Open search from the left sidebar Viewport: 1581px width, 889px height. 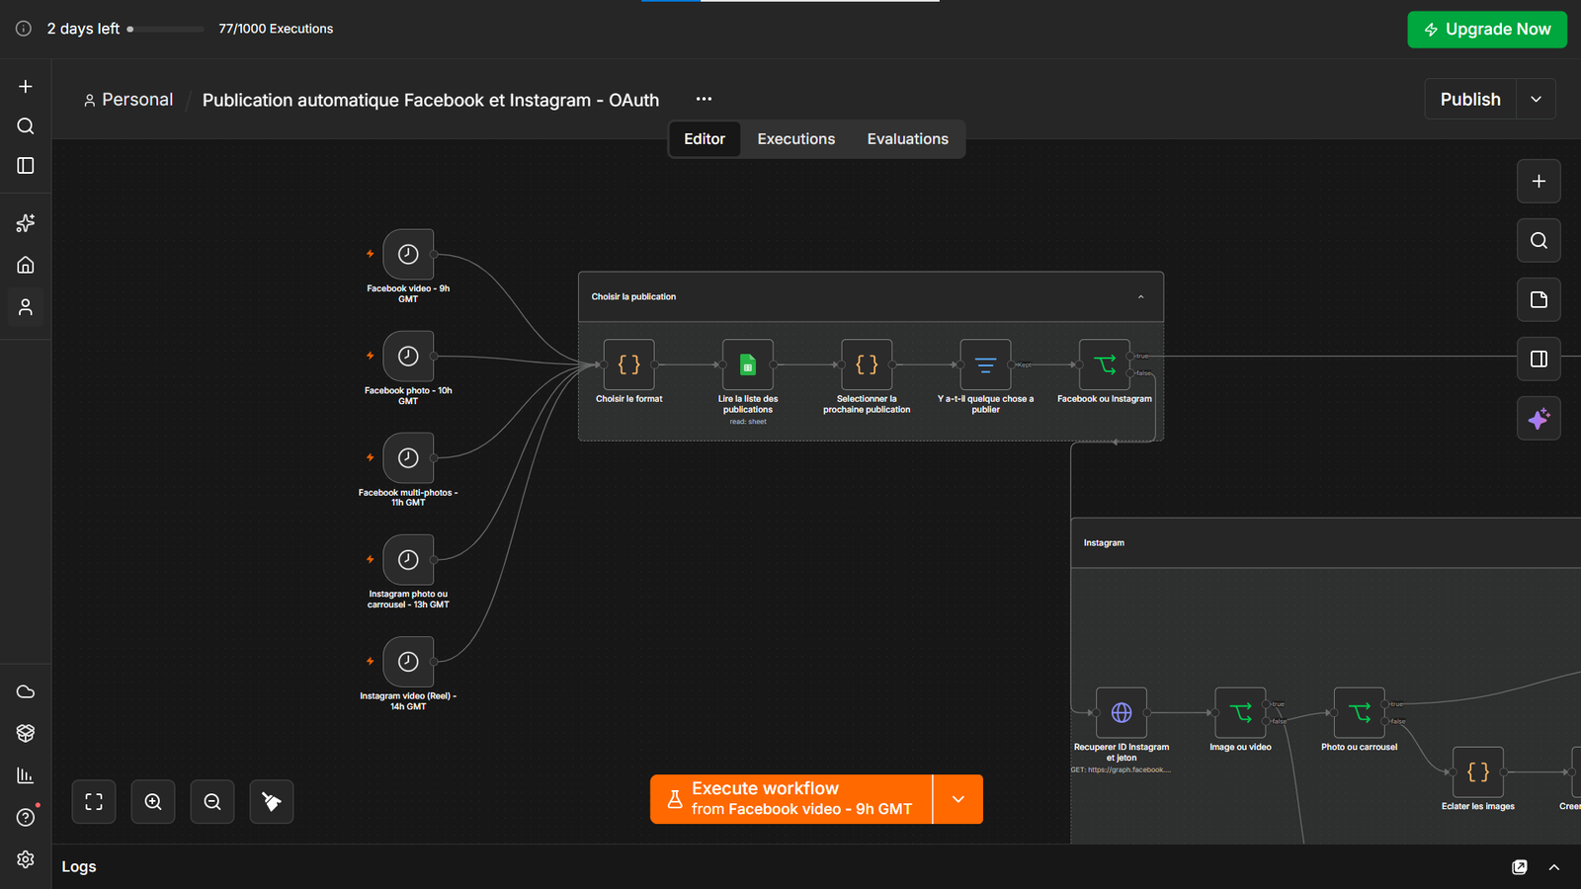26,125
